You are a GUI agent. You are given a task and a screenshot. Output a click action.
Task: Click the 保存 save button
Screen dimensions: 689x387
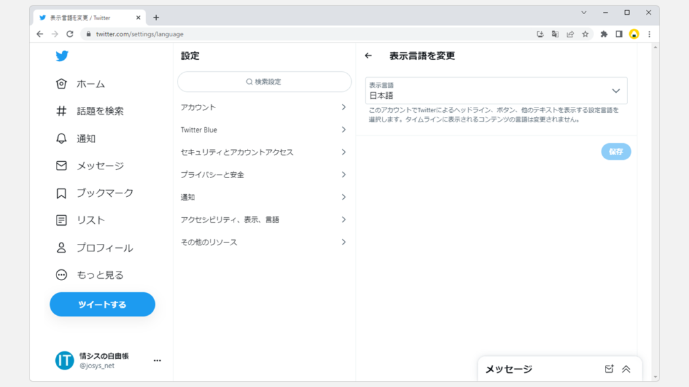[x=616, y=152]
